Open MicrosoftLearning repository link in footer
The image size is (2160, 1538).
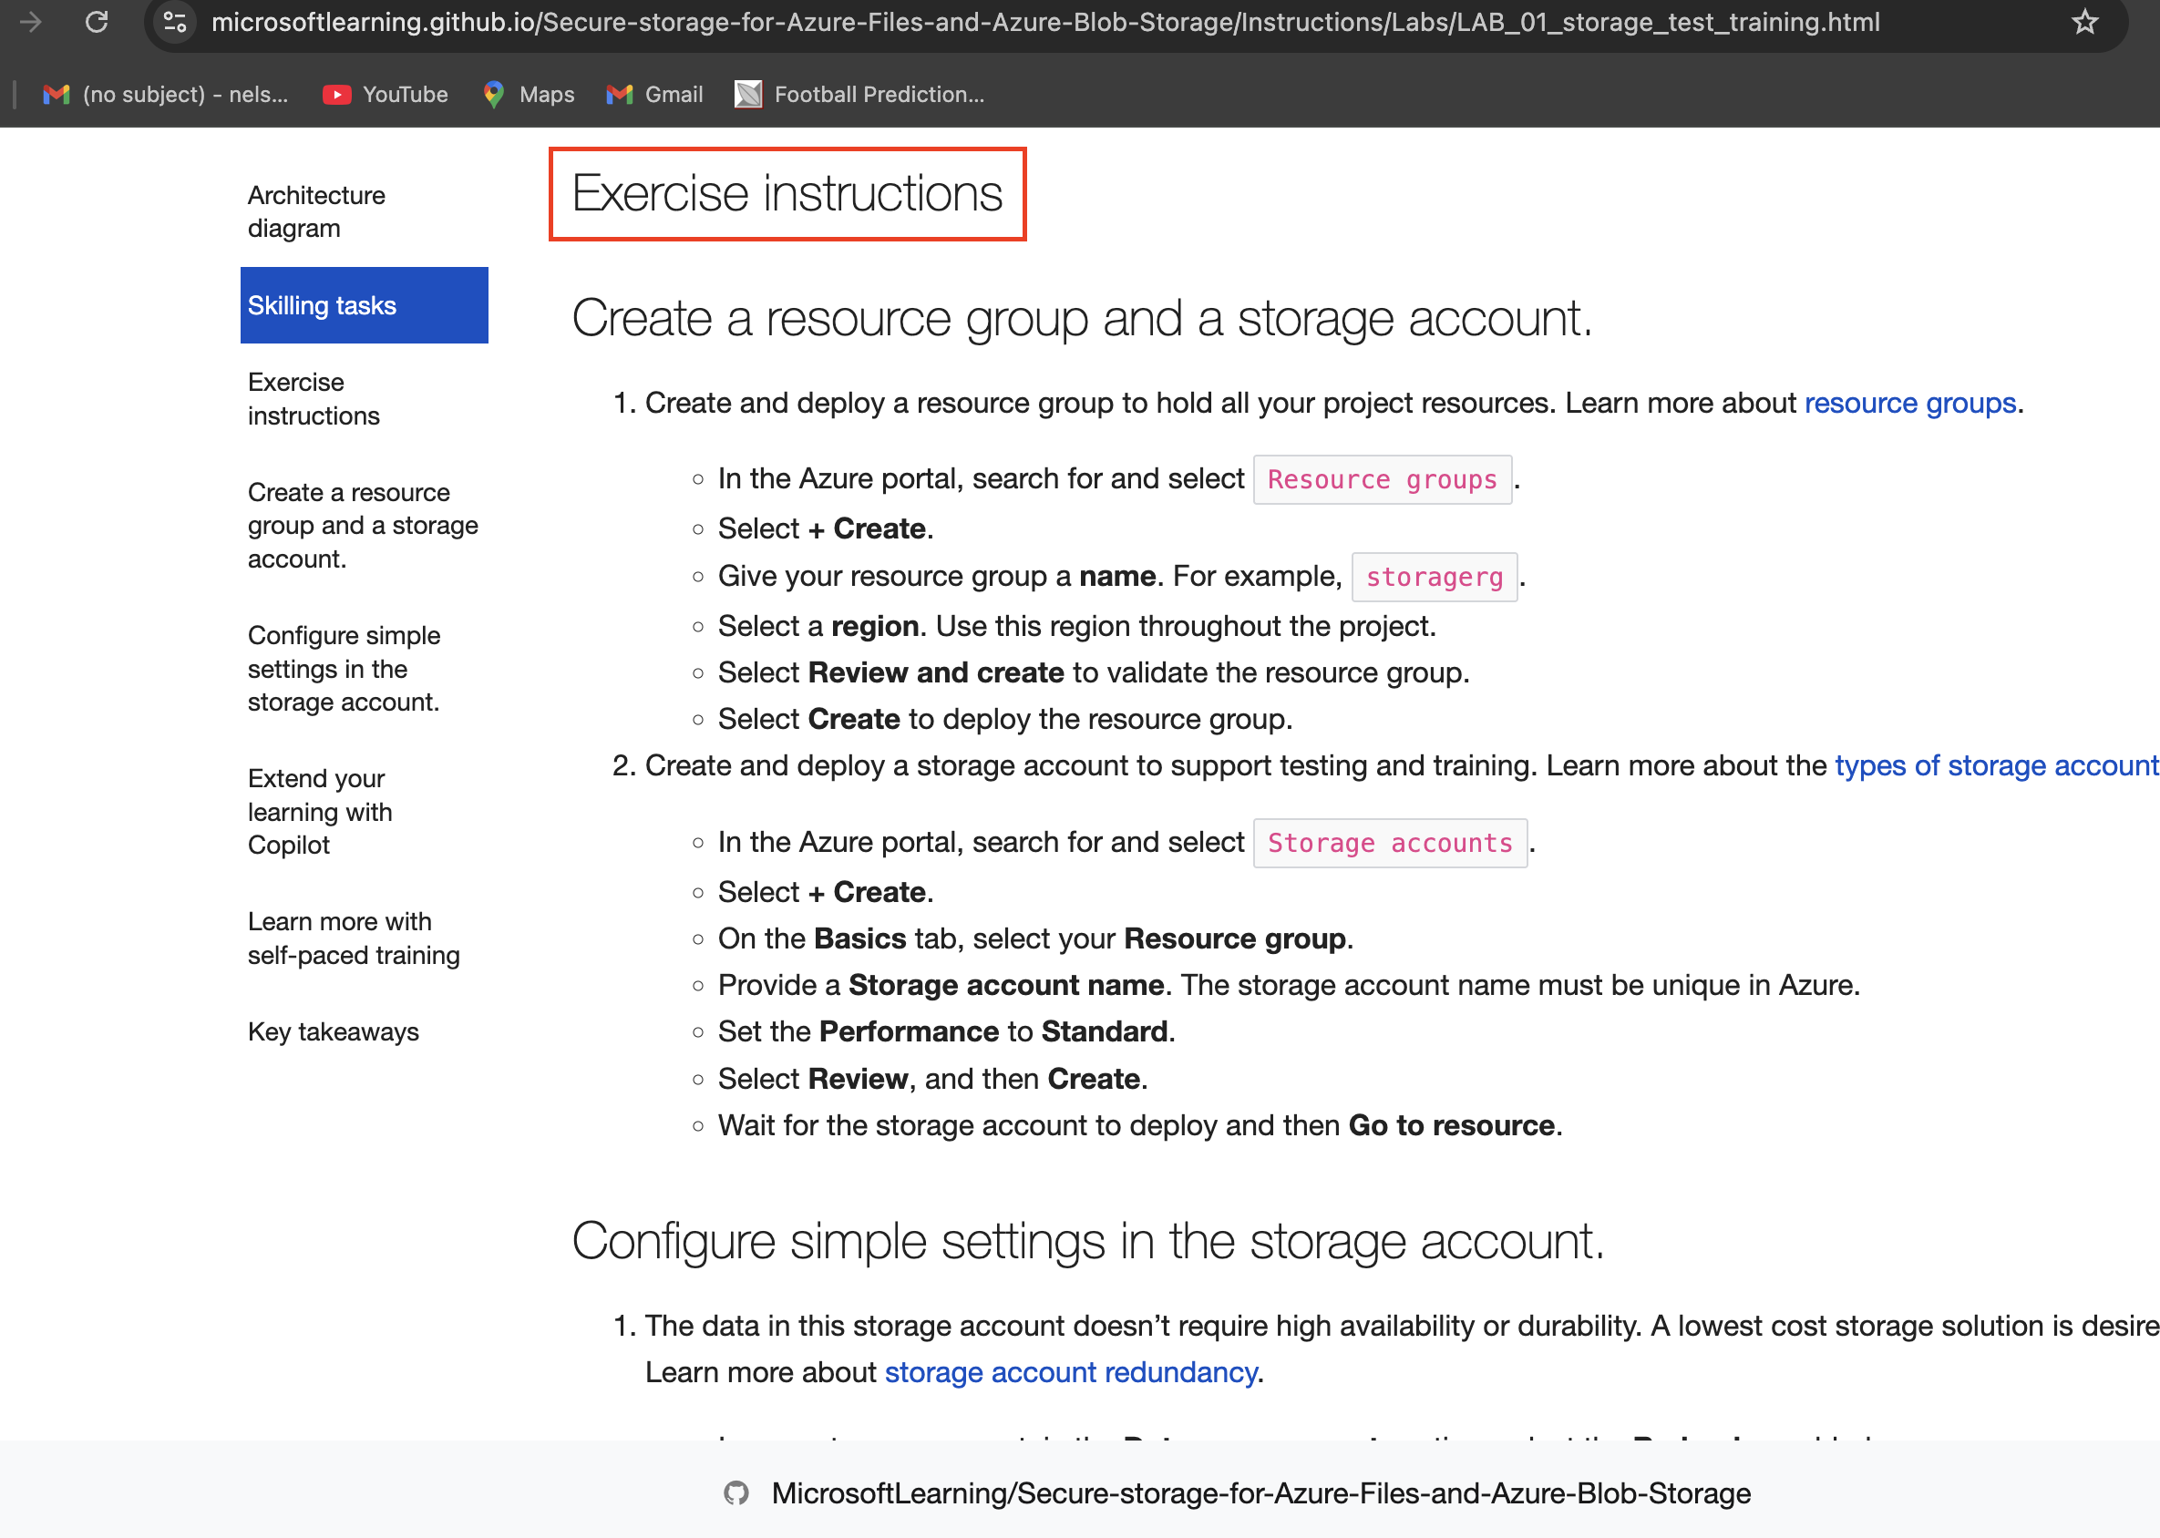coord(1261,1493)
